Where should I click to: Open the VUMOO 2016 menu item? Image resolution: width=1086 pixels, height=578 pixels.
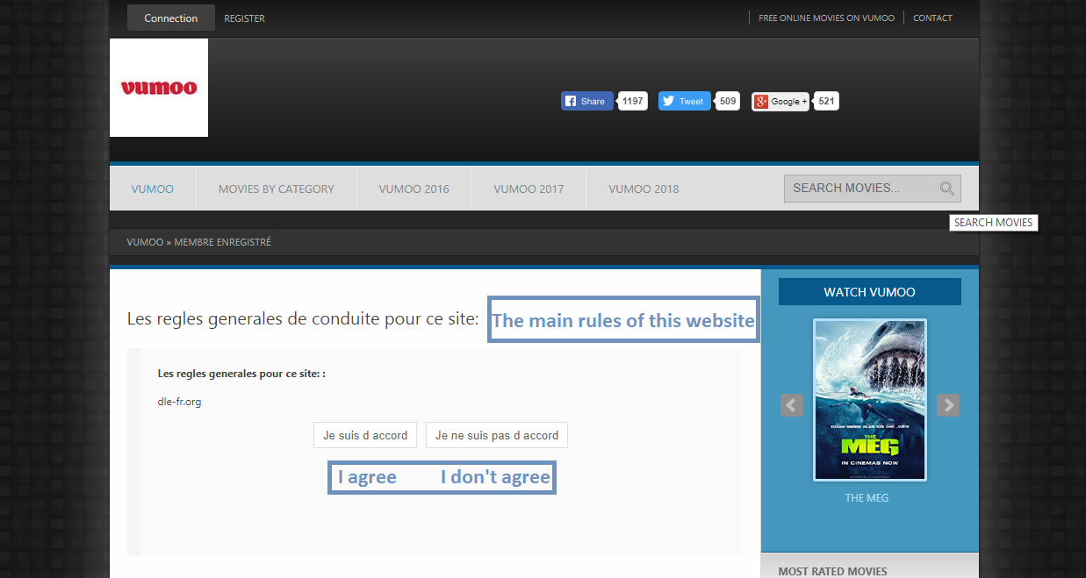pyautogui.click(x=414, y=189)
